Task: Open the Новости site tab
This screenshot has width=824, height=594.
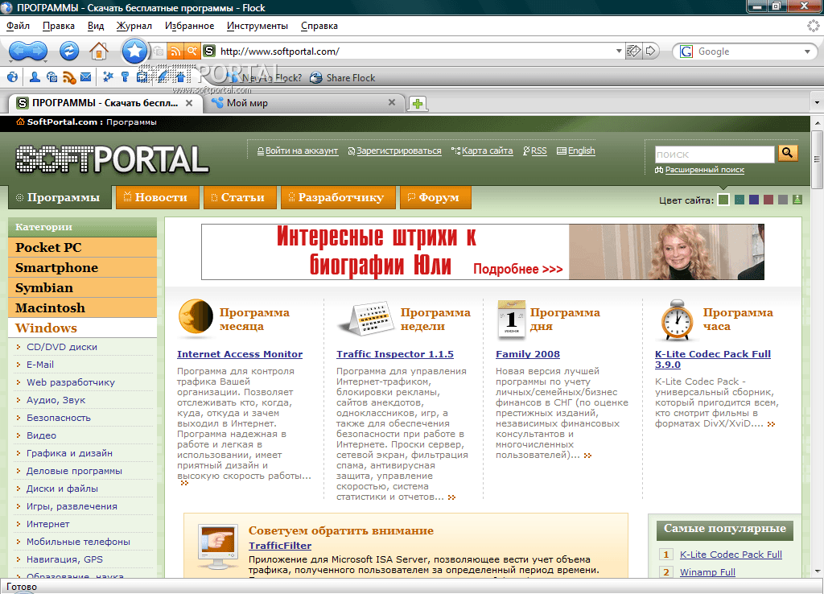Action: click(157, 198)
